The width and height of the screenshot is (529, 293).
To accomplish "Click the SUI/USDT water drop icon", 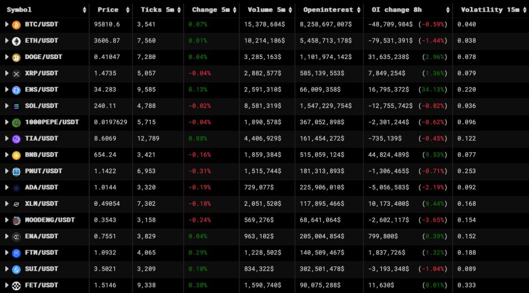I will [16, 269].
